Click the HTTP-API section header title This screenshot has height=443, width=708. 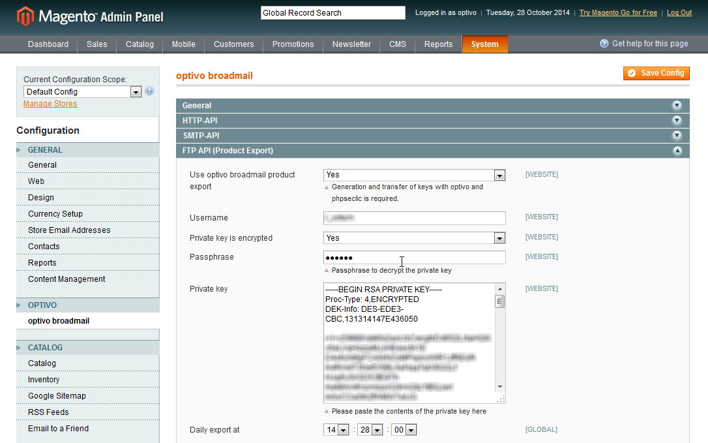[x=199, y=121]
